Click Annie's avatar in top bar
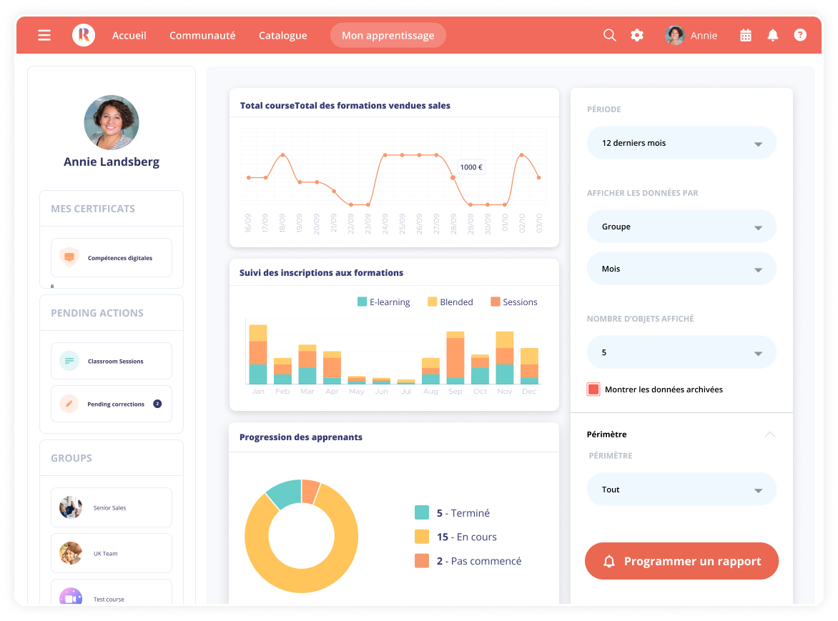This screenshot has height=621, width=838. pyautogui.click(x=675, y=35)
